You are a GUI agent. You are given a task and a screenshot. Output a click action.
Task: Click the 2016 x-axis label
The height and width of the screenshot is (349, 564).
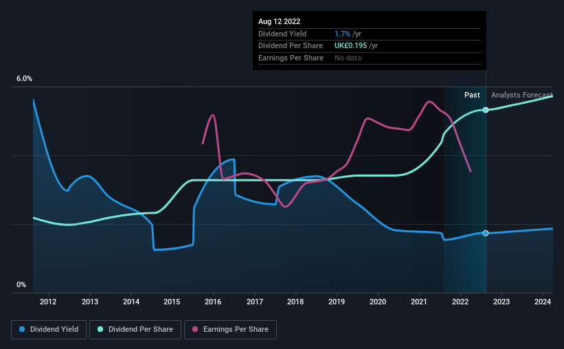[x=213, y=302]
